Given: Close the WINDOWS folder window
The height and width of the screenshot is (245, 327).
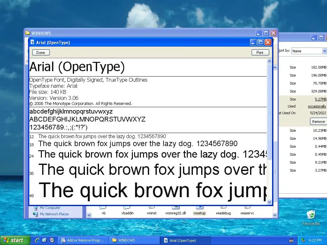Looking at the screenshot, I should 273,33.
